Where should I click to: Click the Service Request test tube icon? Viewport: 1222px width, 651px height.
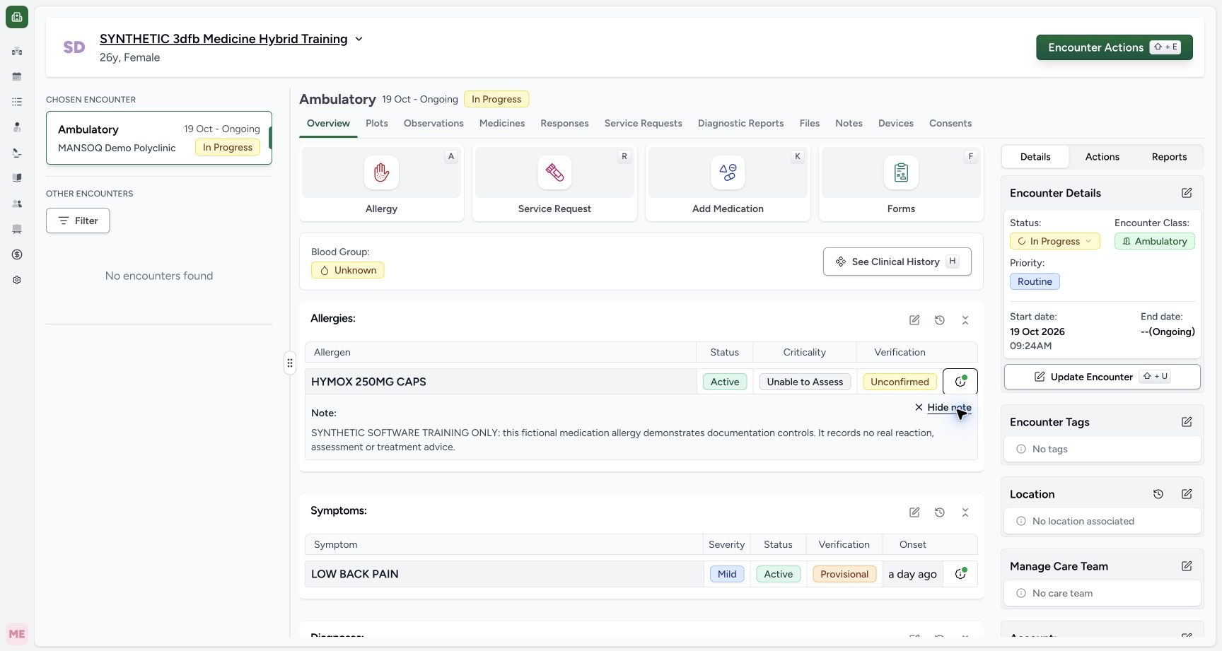[x=554, y=172]
